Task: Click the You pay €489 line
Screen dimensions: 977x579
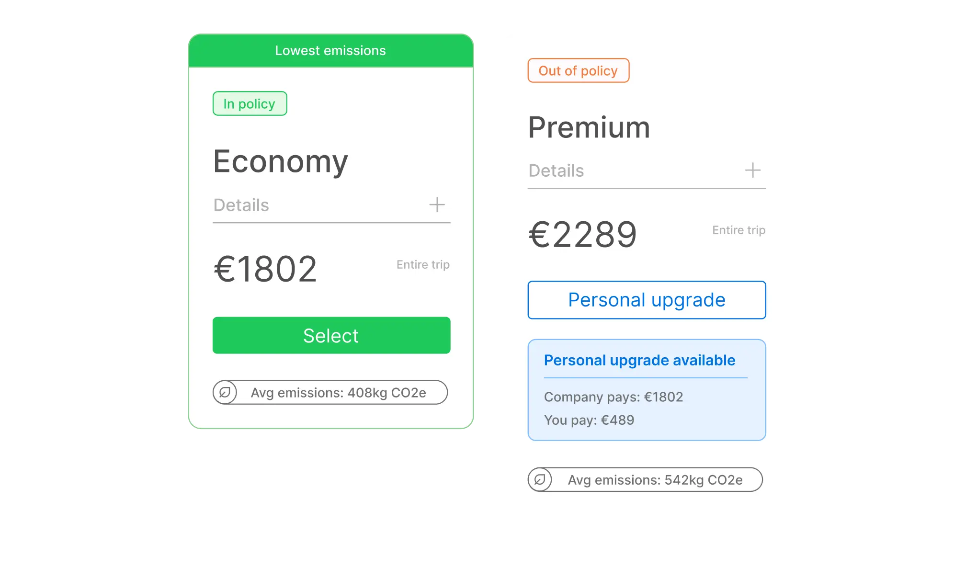Action: click(589, 420)
